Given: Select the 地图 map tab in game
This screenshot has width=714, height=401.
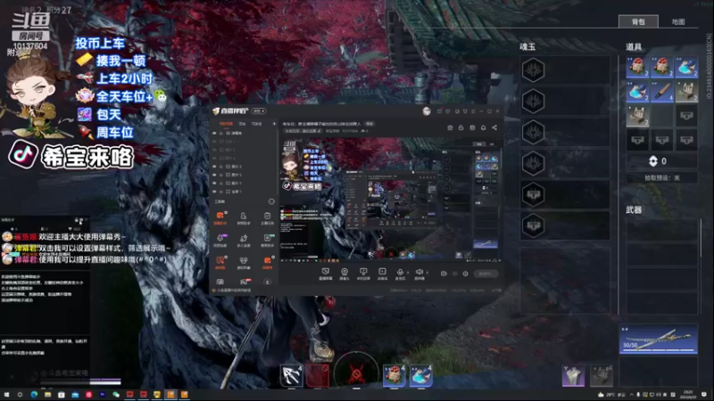Looking at the screenshot, I should (x=678, y=21).
